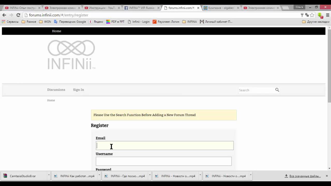The image size is (331, 186).
Task: Click the saved-password key icon in address bar
Action: click(x=302, y=15)
